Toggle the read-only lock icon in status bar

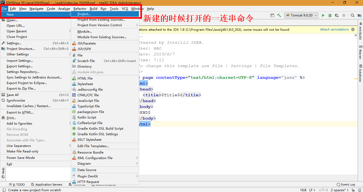[353, 190]
